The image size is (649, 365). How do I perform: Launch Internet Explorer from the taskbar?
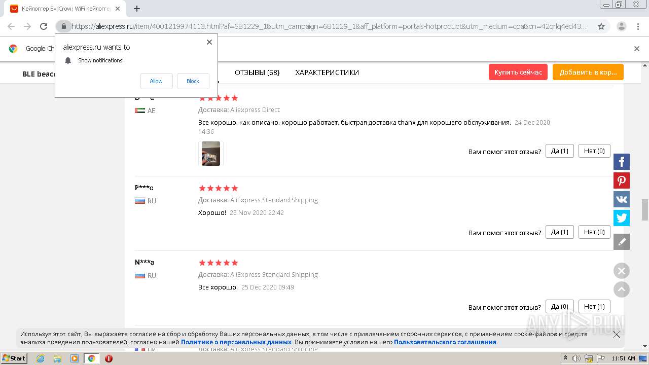(x=40, y=358)
